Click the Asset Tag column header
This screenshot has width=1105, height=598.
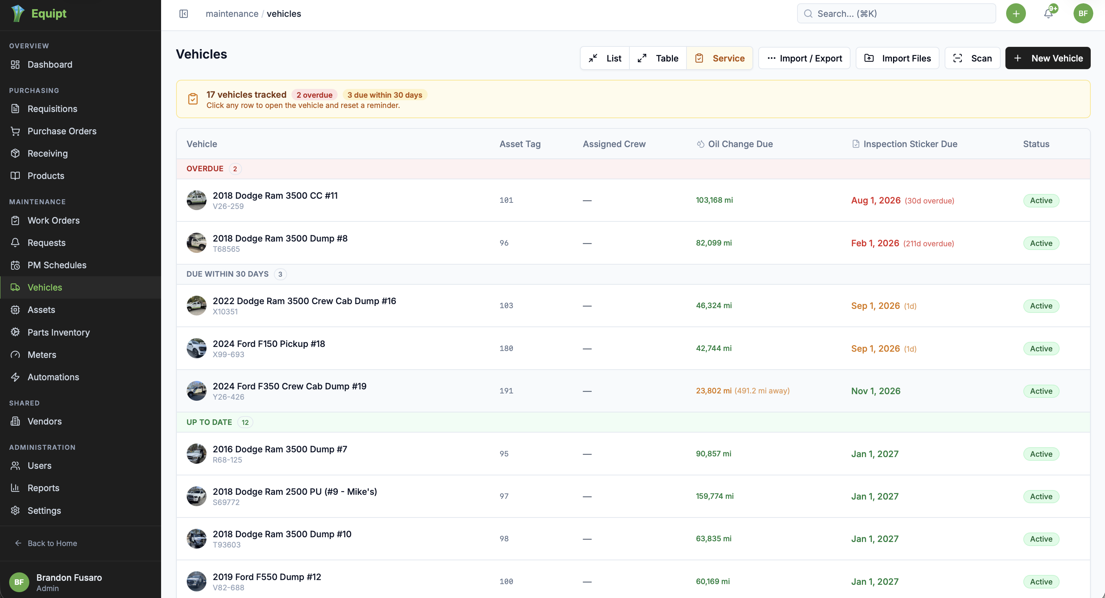(x=520, y=144)
